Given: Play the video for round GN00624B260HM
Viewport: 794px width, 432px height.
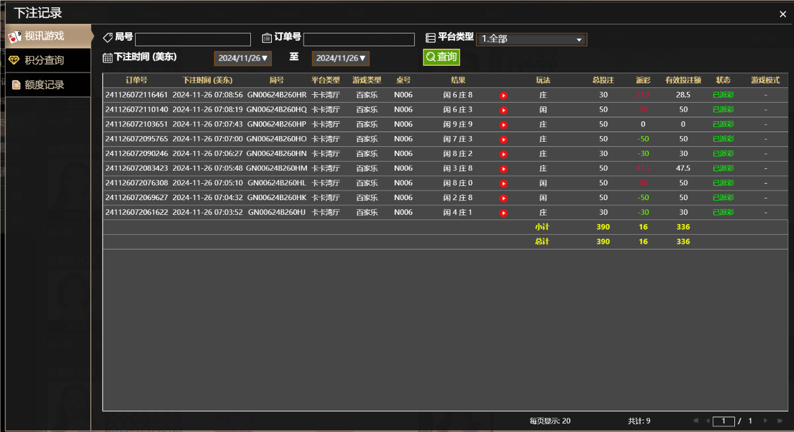Looking at the screenshot, I should pyautogui.click(x=503, y=168).
